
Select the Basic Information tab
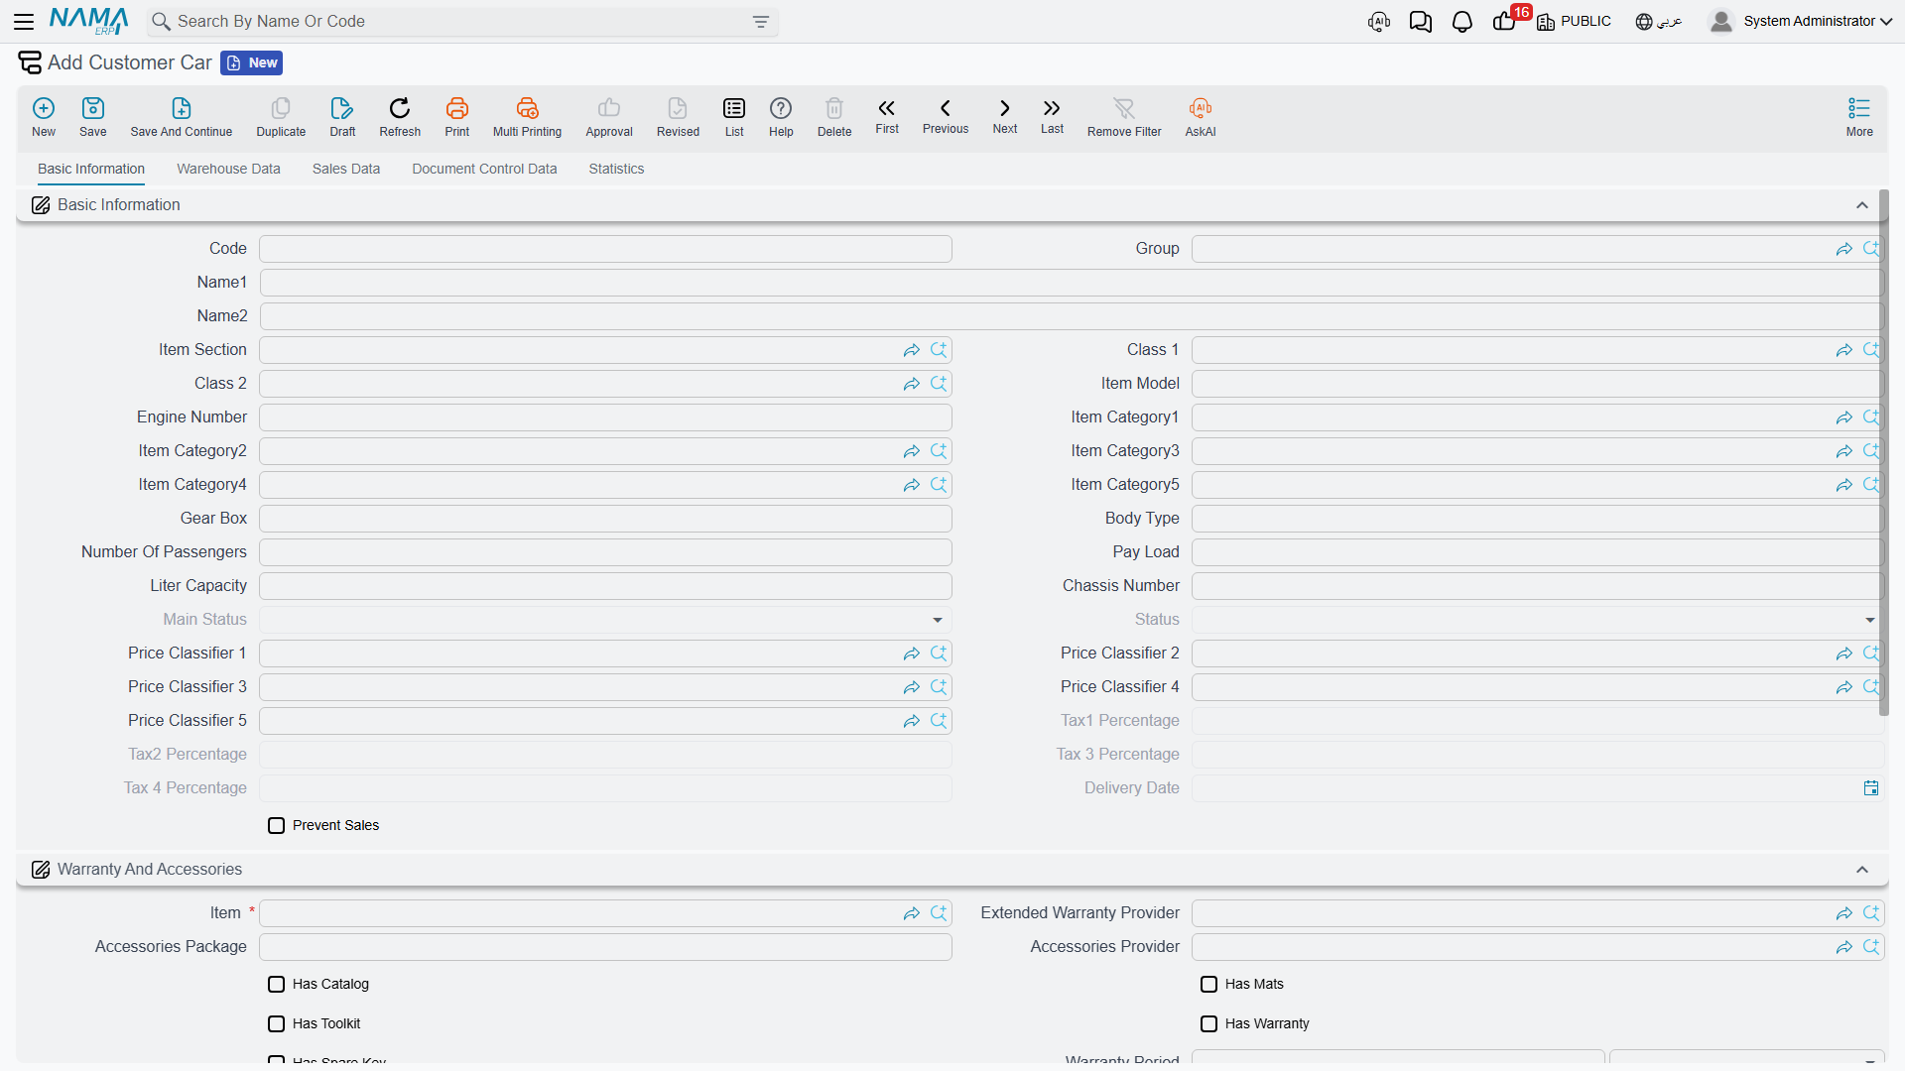[x=91, y=169]
